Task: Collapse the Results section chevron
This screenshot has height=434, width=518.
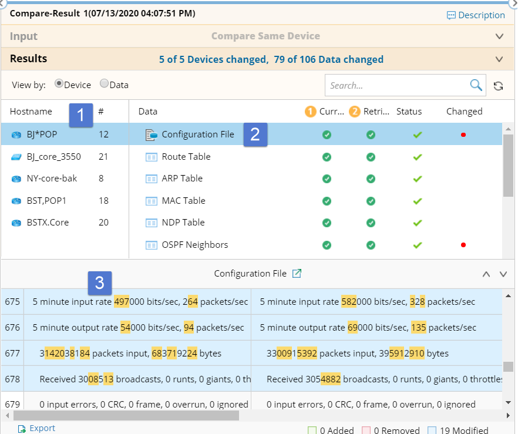Action: pos(499,59)
